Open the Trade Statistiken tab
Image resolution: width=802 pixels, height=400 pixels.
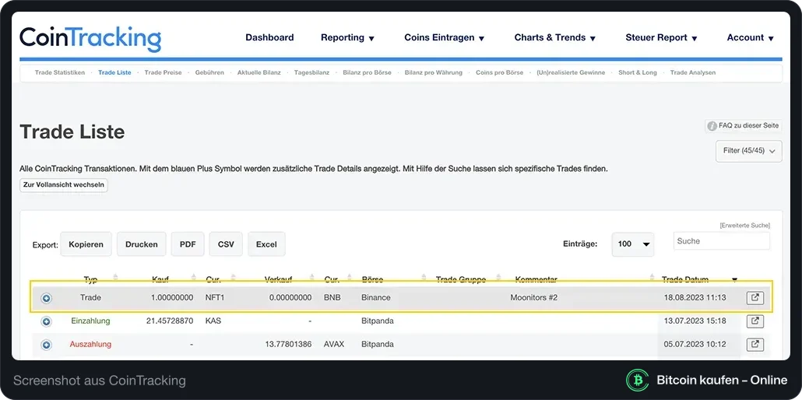tap(60, 72)
